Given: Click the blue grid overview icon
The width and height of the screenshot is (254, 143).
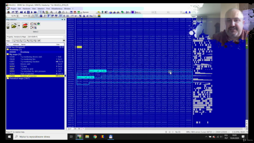Looking at the screenshot, I should pyautogui.click(x=28, y=12).
